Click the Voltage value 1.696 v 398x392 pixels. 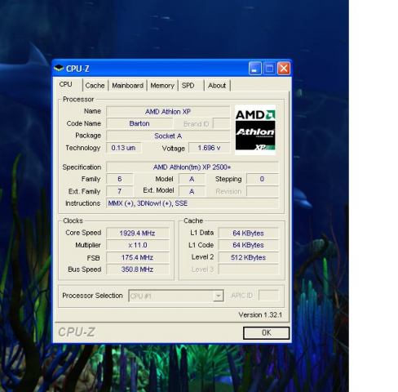tap(209, 148)
